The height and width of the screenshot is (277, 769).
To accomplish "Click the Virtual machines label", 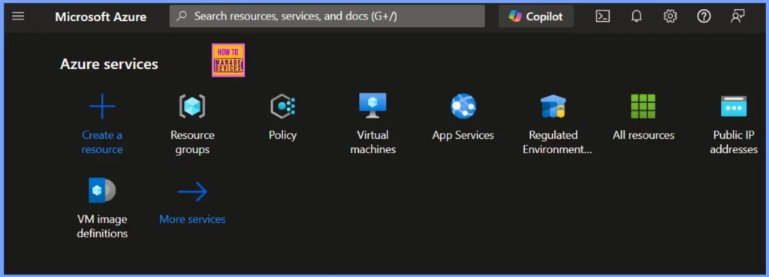I will pos(372,142).
